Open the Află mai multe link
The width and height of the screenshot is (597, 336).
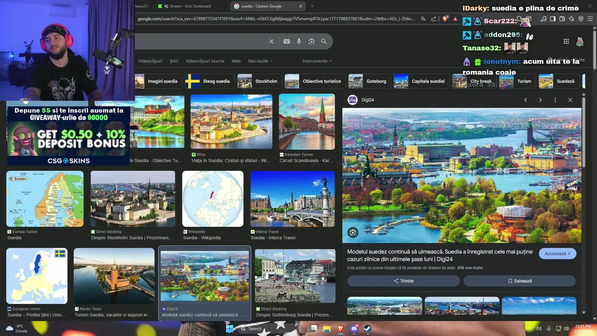point(470,268)
